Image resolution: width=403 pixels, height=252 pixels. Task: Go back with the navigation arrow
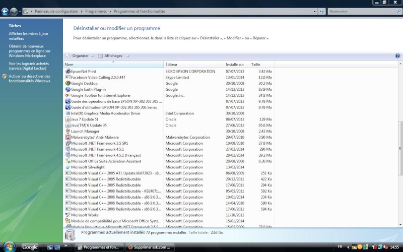tap(5, 11)
